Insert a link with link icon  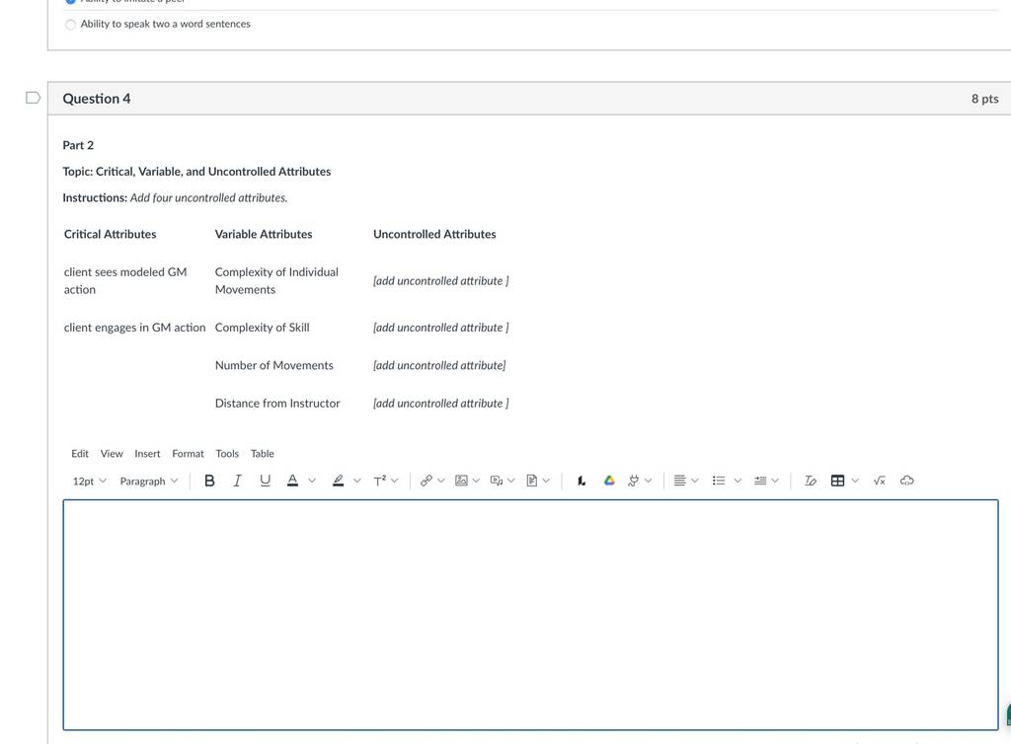[x=427, y=481]
